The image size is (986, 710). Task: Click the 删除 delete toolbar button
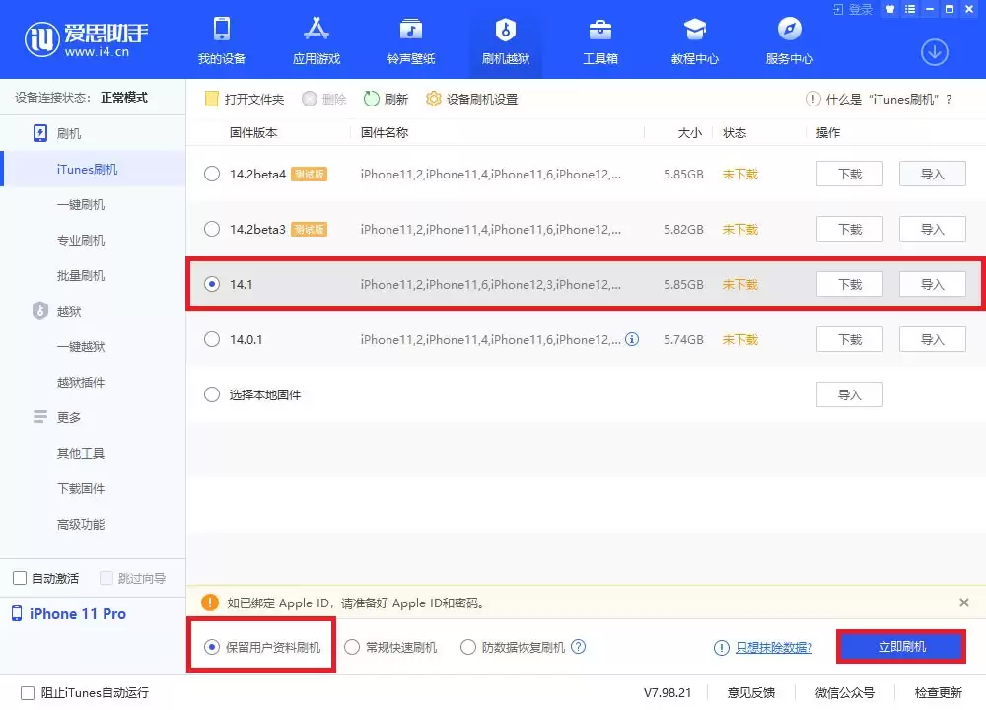pos(323,99)
